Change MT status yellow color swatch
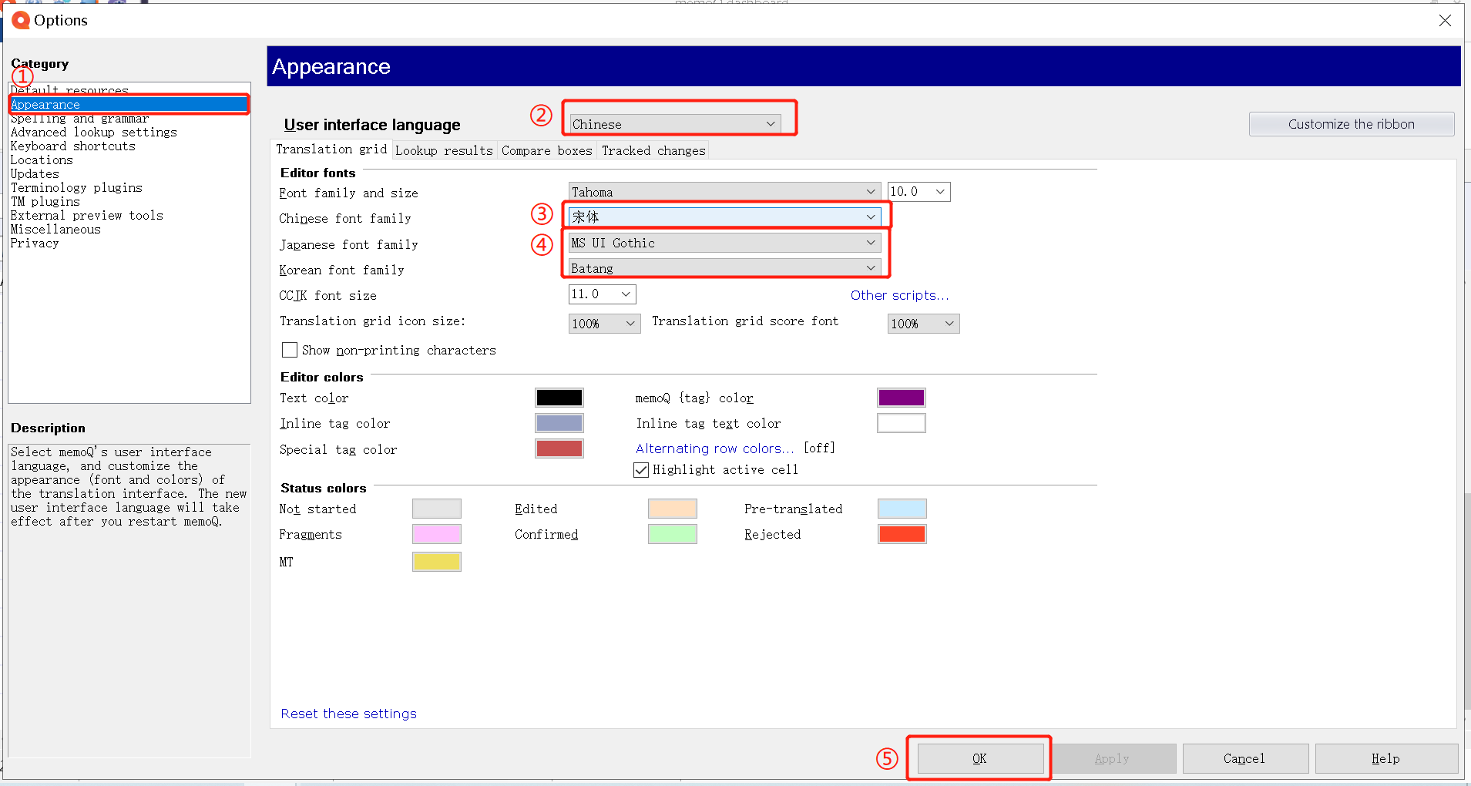Viewport: 1471px width, 786px height. pyautogui.click(x=437, y=562)
